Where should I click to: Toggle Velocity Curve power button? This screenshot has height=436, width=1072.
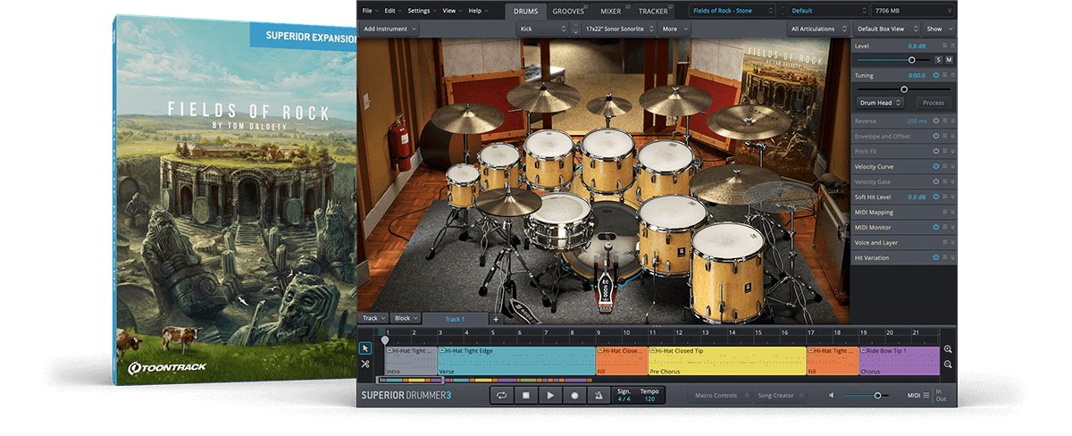coord(935,166)
